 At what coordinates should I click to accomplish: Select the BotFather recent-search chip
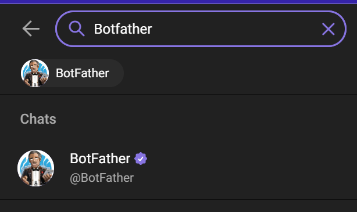pos(72,73)
